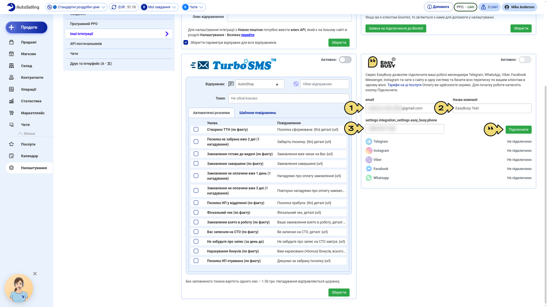Open API постачальників settings section
This screenshot has width=547, height=307.
pos(119,44)
